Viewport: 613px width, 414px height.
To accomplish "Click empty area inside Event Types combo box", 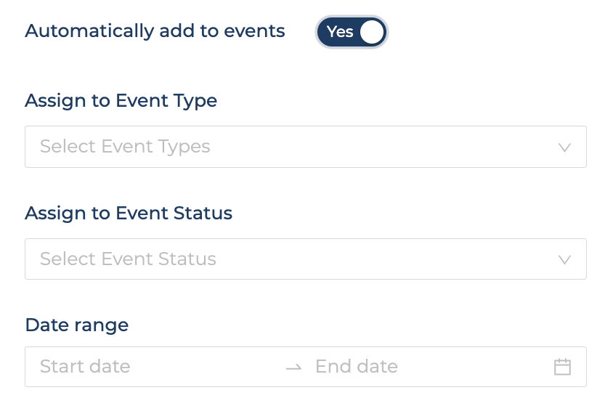I will 383,147.
